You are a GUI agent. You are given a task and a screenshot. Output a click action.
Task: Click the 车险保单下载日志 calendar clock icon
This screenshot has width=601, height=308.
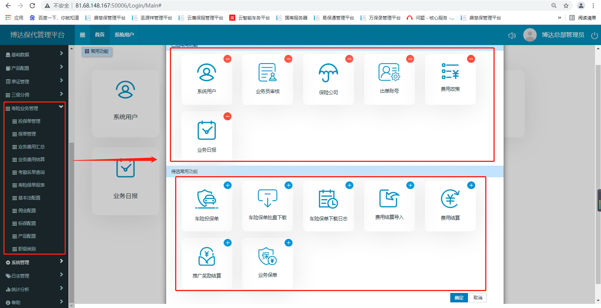pos(329,199)
